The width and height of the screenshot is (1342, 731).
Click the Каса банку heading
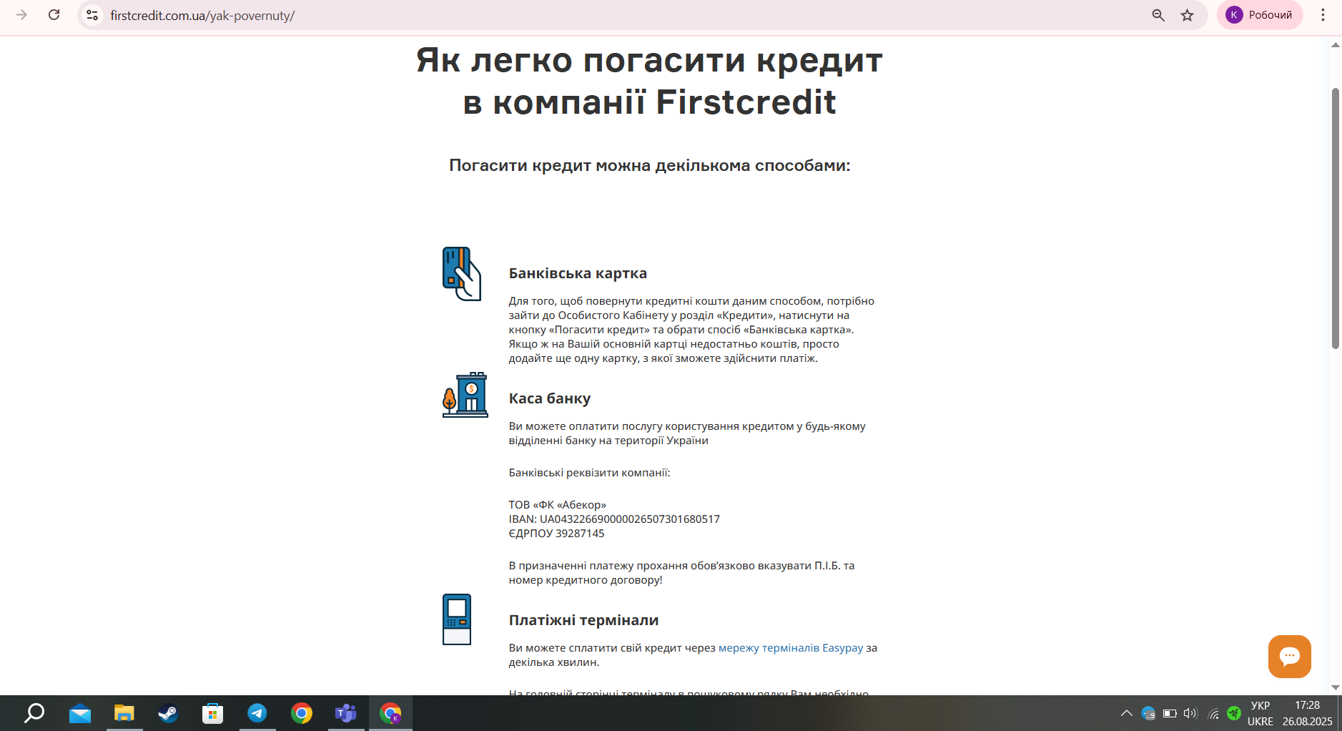click(x=550, y=398)
